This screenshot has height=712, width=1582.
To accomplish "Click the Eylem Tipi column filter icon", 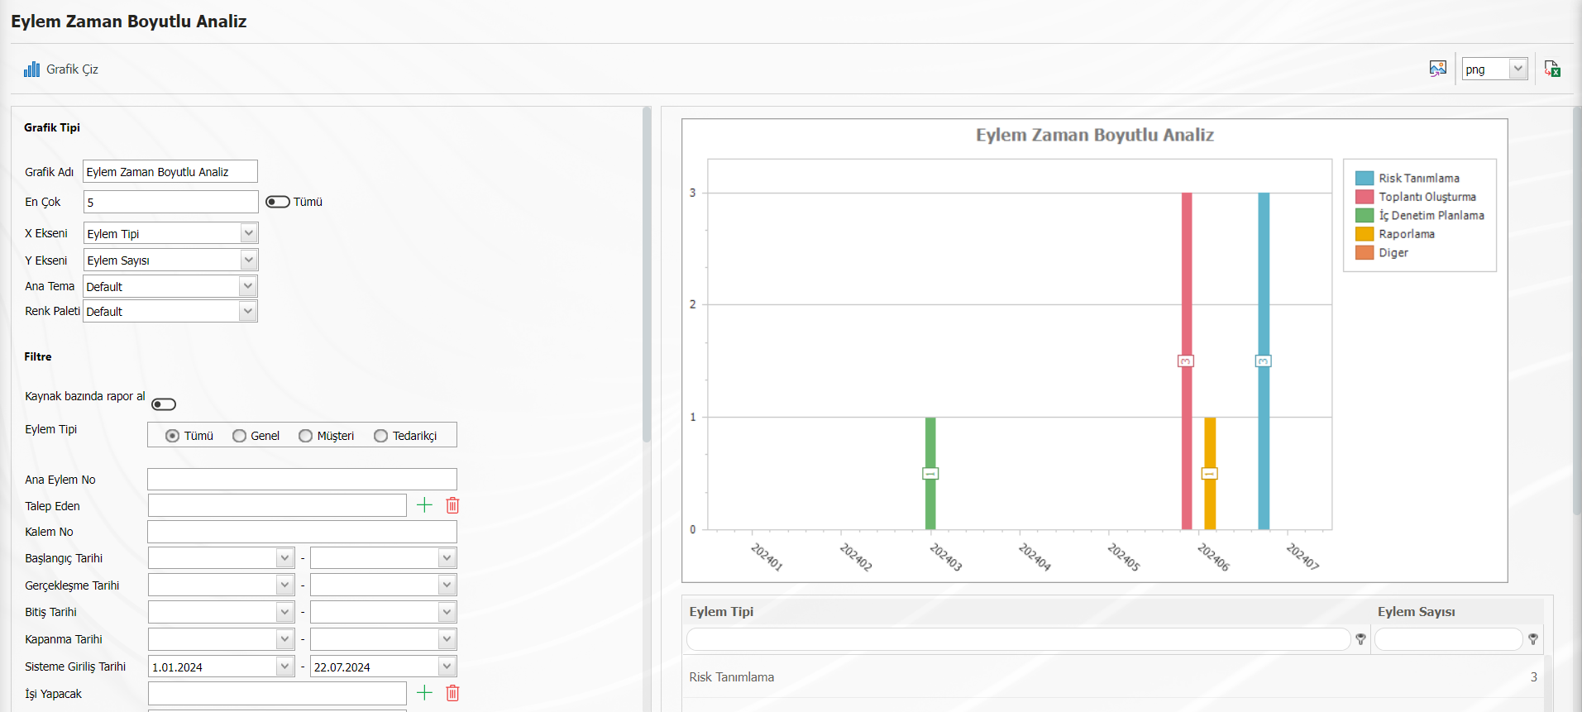I will click(1360, 639).
